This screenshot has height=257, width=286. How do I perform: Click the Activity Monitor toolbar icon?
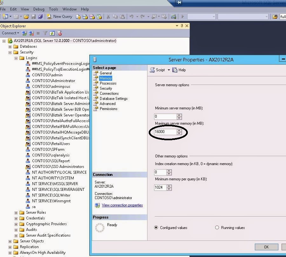[173, 17]
